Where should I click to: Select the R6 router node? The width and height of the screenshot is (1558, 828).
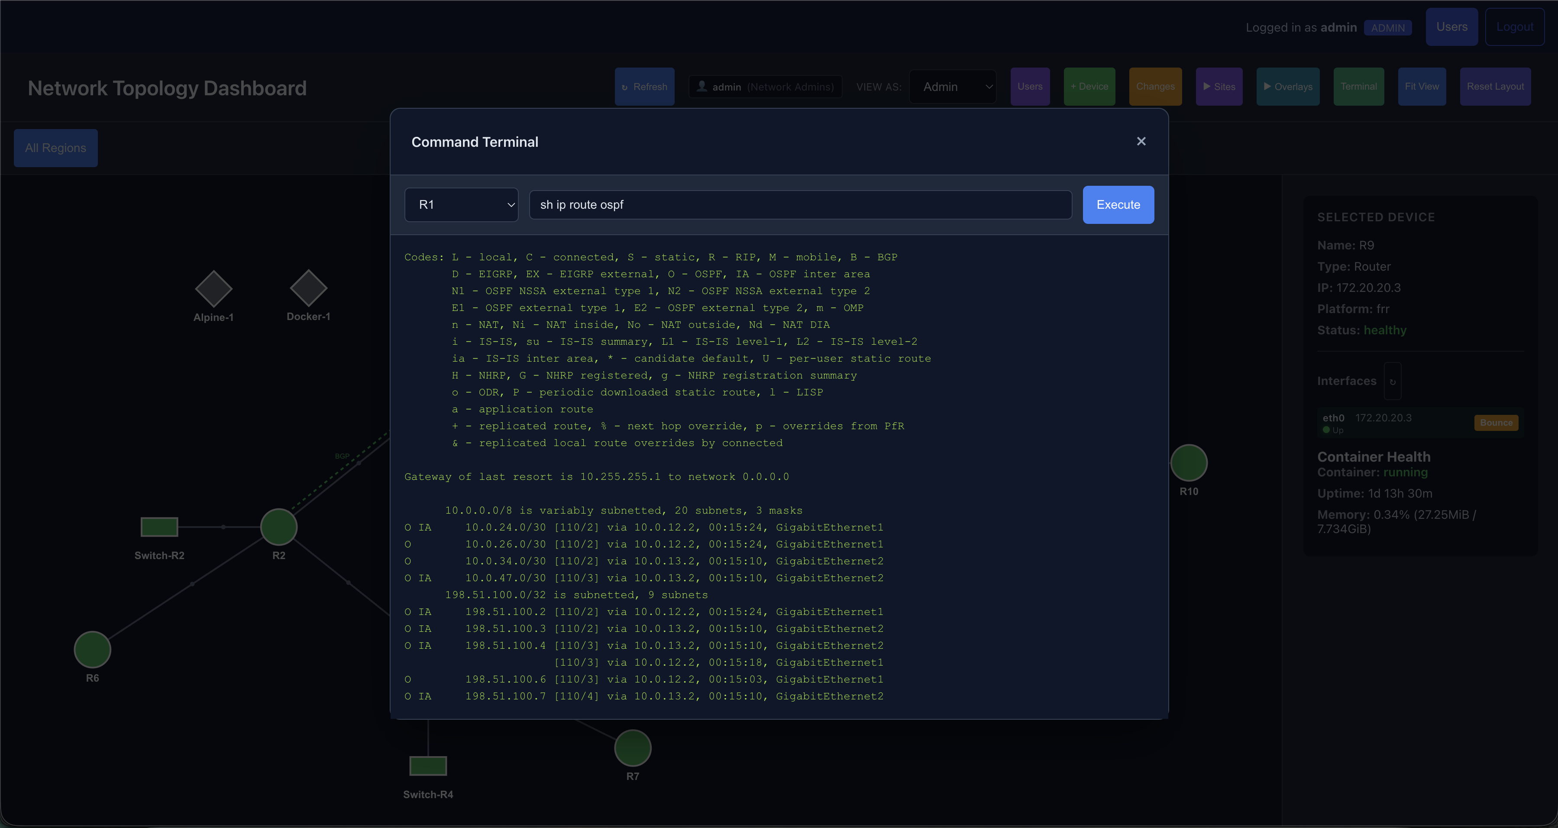93,650
